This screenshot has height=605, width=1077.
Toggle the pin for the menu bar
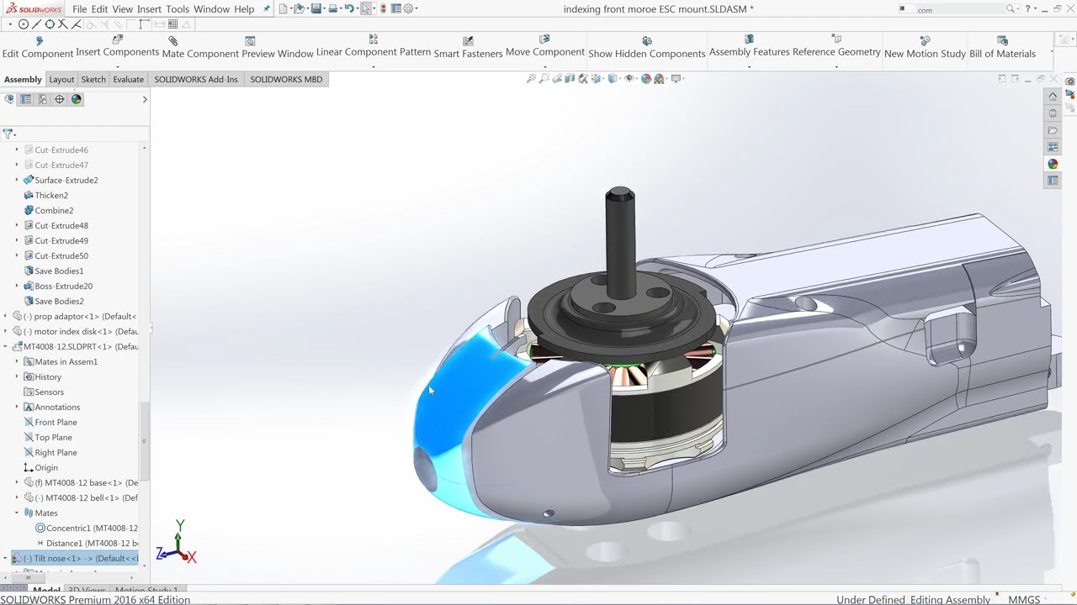click(x=267, y=9)
